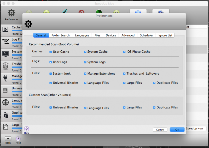Switch to the Folder Search tab
This screenshot has height=148, width=209.
click(x=60, y=35)
